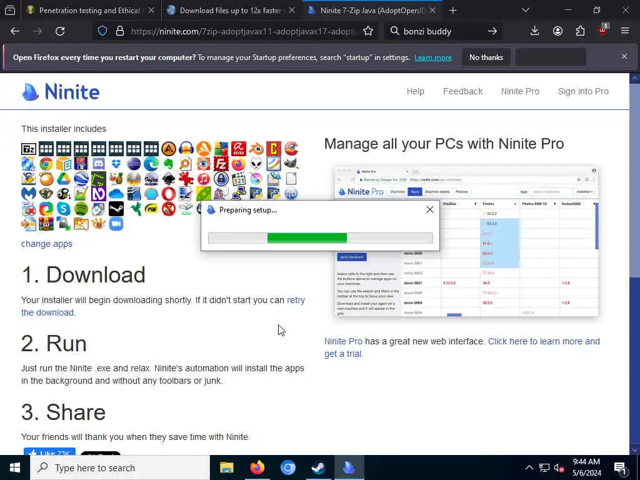Open the list all tabs dropdown
This screenshot has height=480, width=640.
point(526,10)
